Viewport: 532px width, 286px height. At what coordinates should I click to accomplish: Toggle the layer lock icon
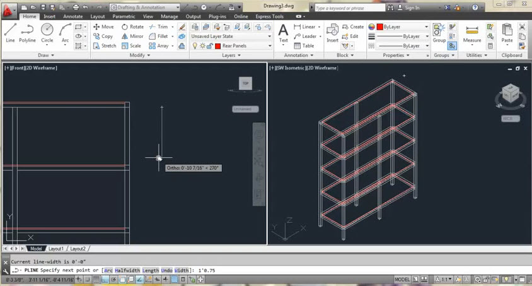pyautogui.click(x=210, y=46)
